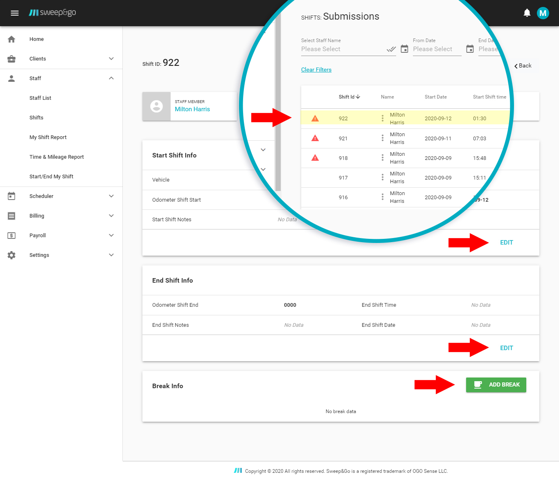Click the Payroll dollar icon
Screen dimensions: 559x481
(11, 236)
